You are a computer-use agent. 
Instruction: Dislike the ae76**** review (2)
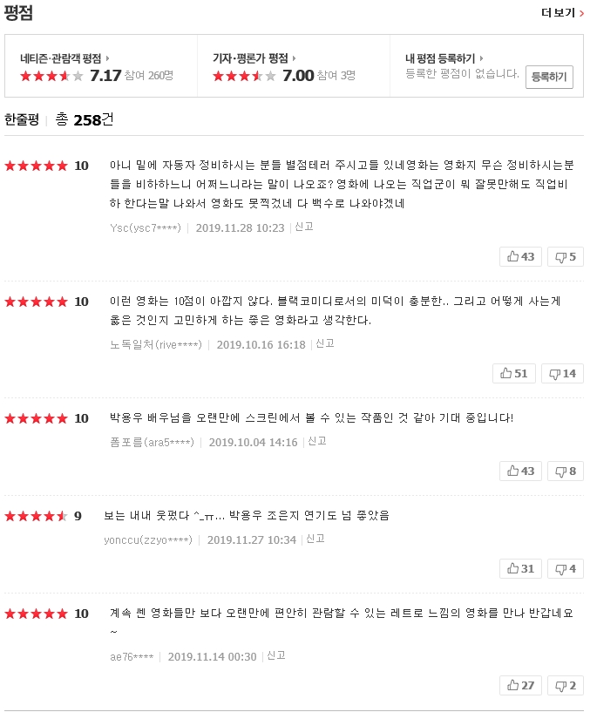tap(566, 685)
